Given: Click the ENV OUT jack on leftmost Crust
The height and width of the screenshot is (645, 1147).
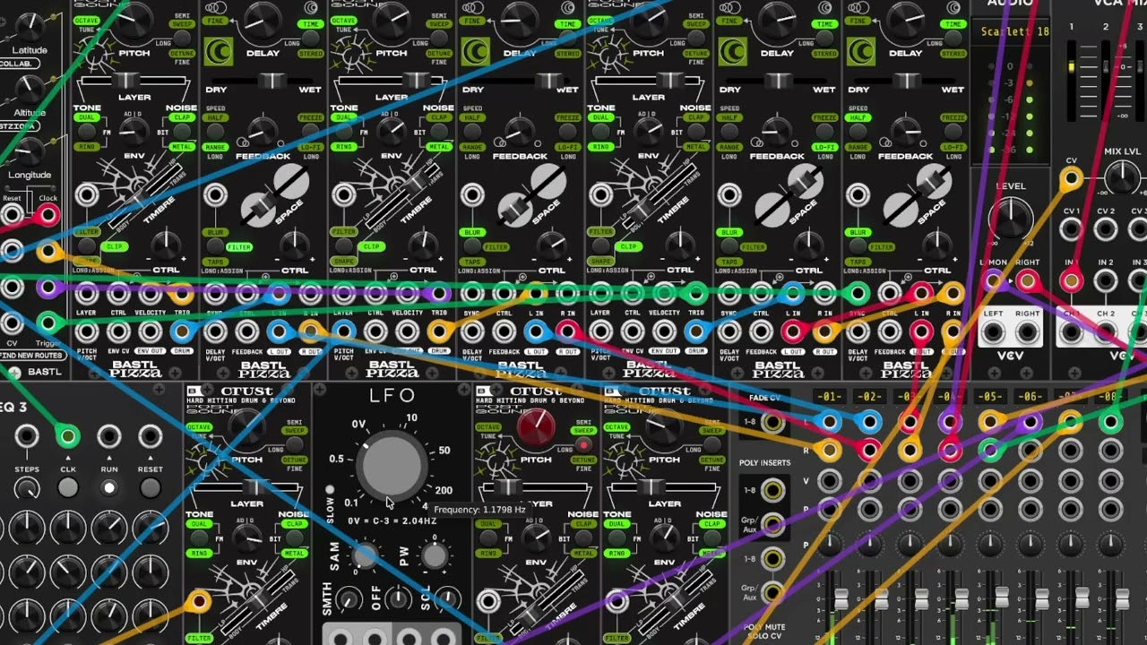Looking at the screenshot, I should pos(150,331).
